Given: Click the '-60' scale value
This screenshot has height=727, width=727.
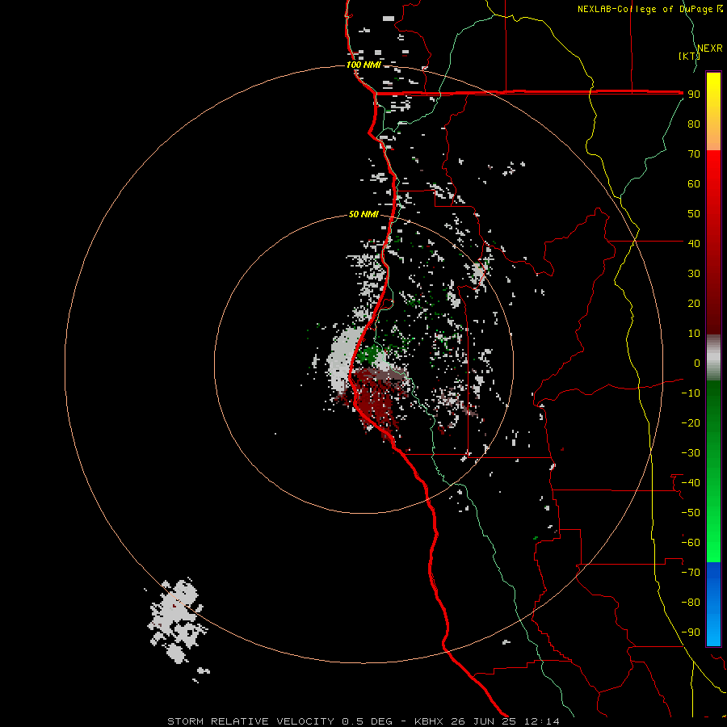Looking at the screenshot, I should 691,543.
